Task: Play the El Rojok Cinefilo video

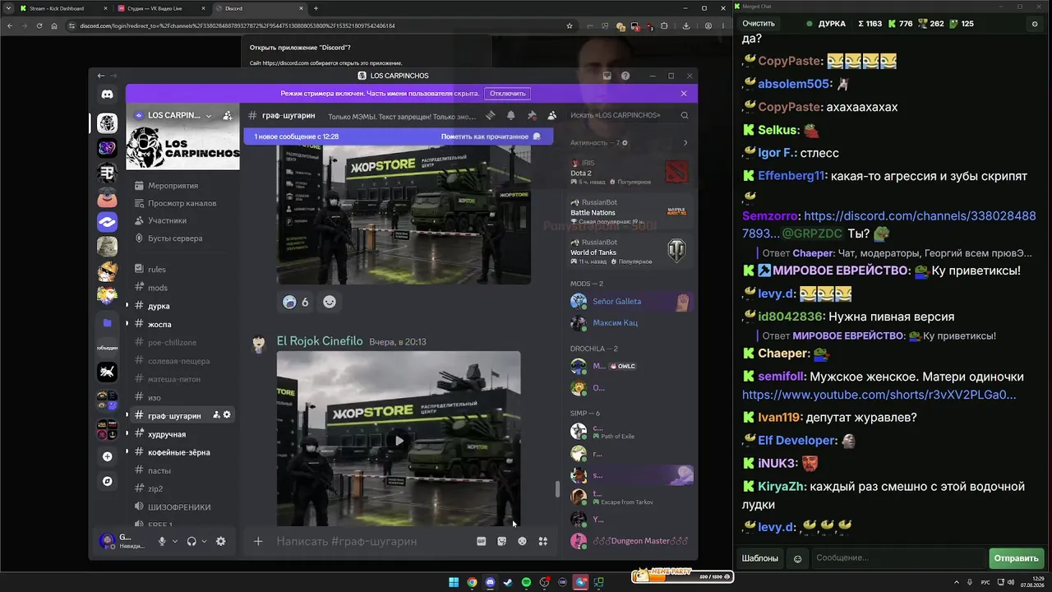Action: tap(399, 441)
